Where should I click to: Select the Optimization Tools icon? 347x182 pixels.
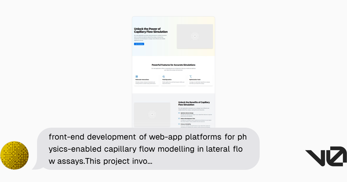[190, 76]
